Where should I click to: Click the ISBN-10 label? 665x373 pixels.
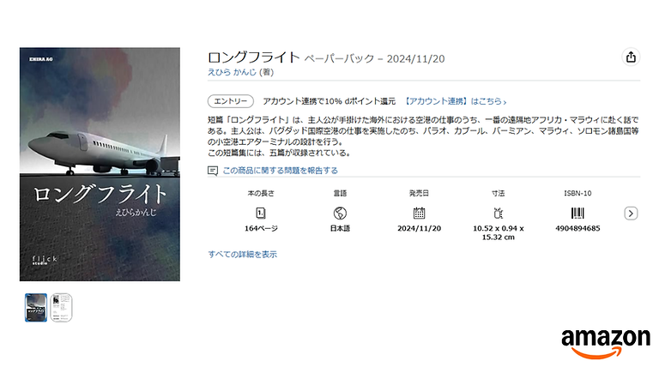(577, 193)
